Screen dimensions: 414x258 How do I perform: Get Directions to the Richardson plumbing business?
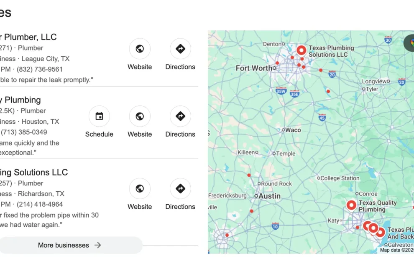[180, 188]
